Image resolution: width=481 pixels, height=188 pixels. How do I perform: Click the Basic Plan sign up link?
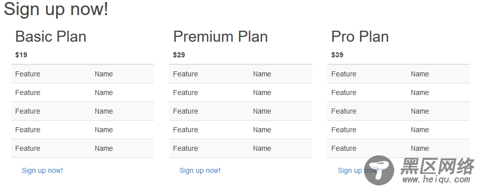click(x=42, y=170)
